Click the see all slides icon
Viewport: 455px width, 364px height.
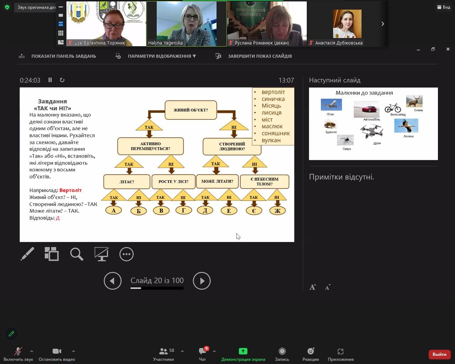(52, 254)
